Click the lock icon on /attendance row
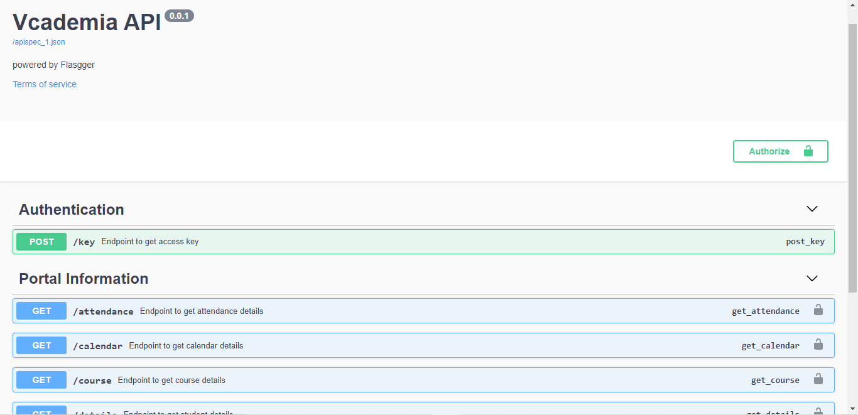Image resolution: width=858 pixels, height=415 pixels. [x=818, y=310]
